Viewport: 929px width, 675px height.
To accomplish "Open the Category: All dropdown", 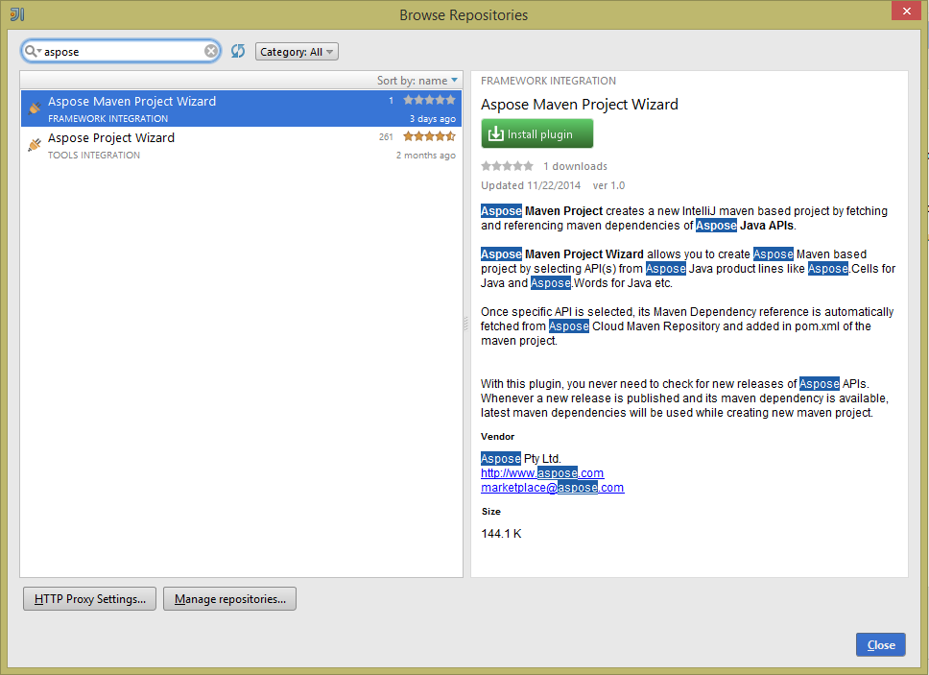I will pyautogui.click(x=297, y=50).
